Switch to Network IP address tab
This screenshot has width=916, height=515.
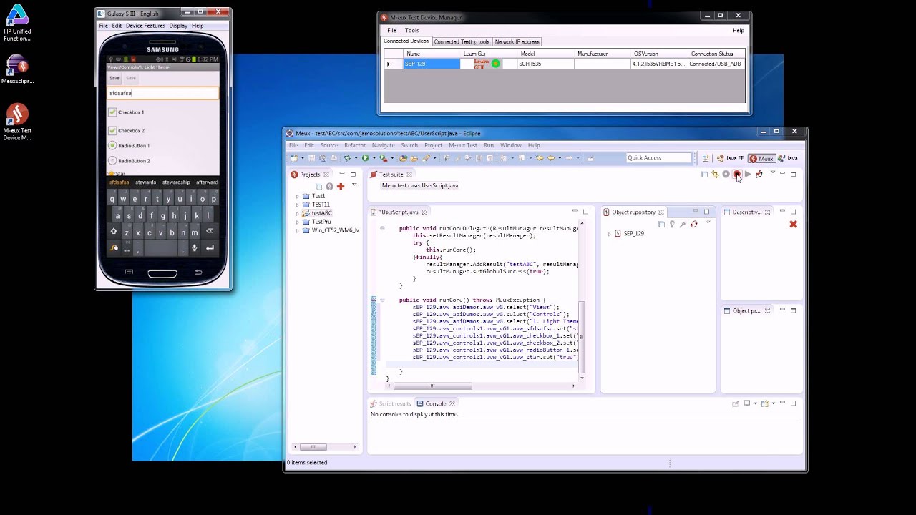point(517,41)
